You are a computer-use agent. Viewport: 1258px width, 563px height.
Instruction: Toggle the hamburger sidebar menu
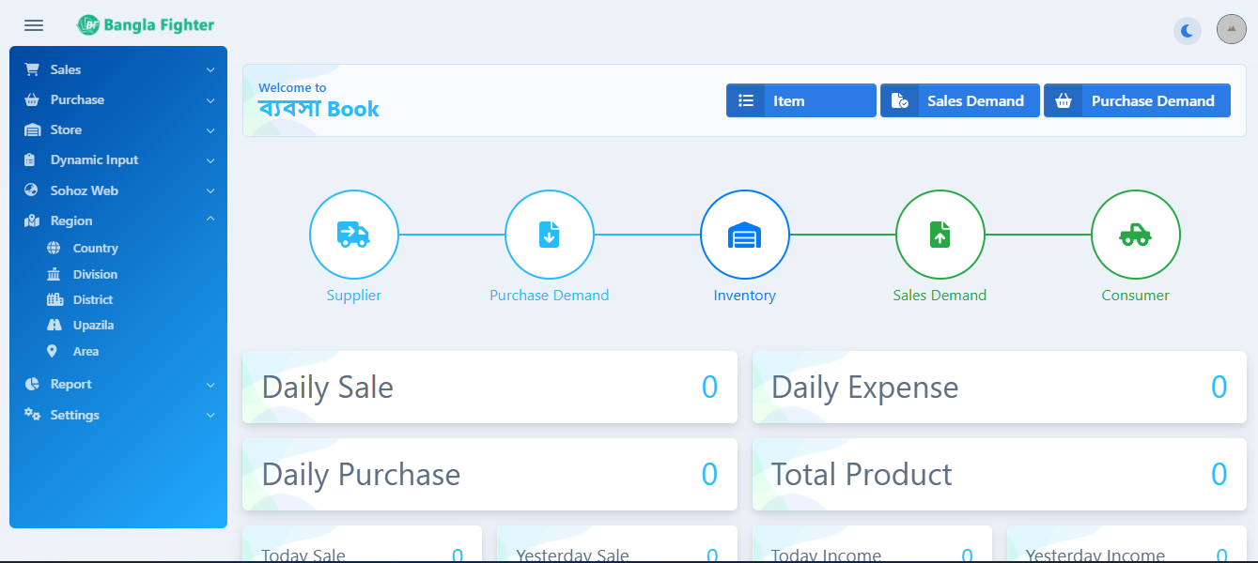(x=34, y=25)
